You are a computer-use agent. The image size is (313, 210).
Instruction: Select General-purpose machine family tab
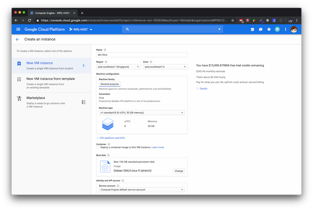click(110, 84)
